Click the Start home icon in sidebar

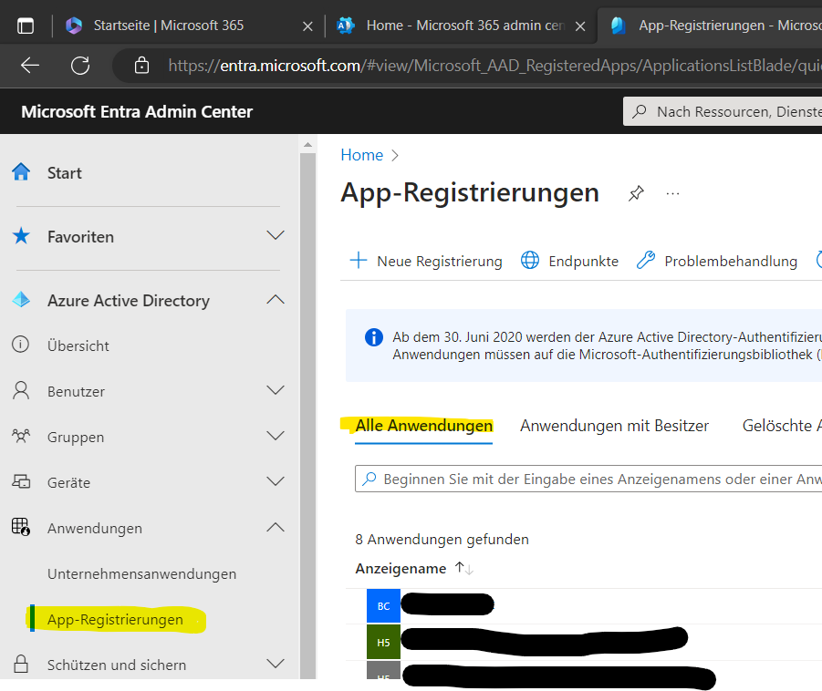(21, 171)
